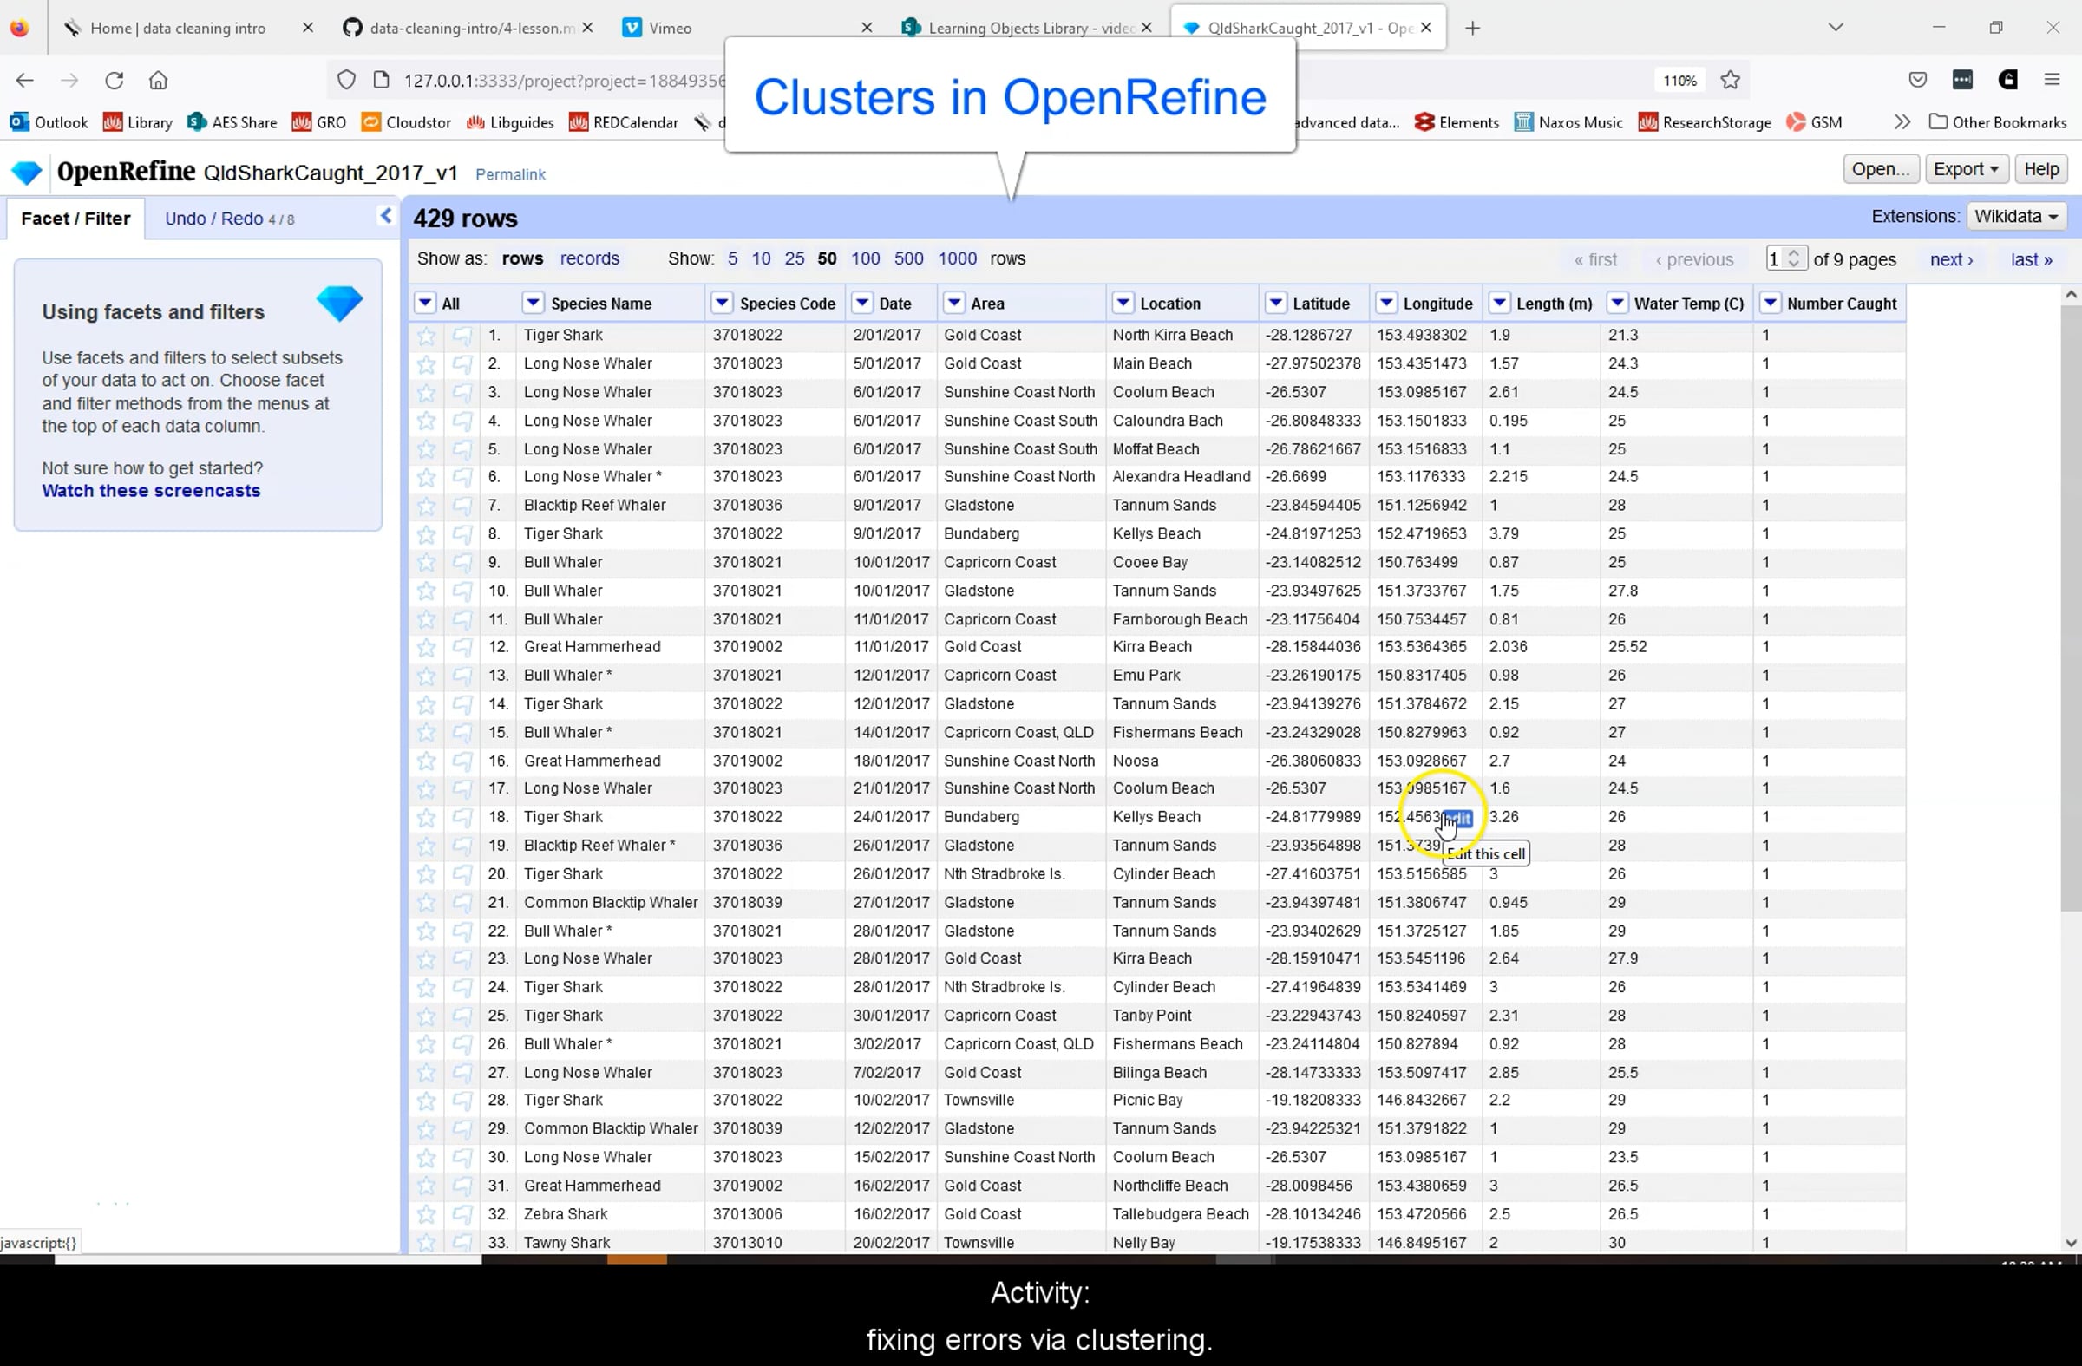2082x1366 pixels.
Task: Expand the Export dropdown button
Action: click(x=1965, y=170)
